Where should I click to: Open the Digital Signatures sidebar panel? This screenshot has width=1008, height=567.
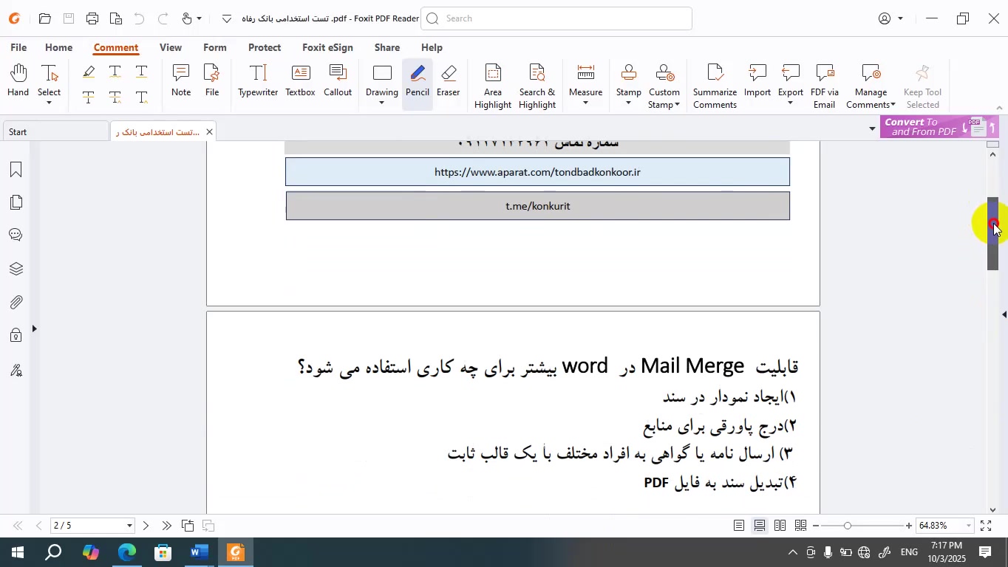point(16,370)
